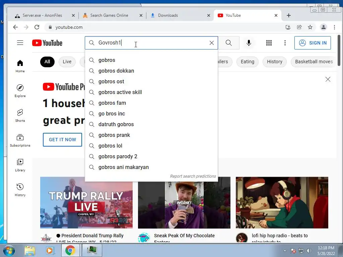Screen dimensions: 343x257
Task: Click the Chrome forward arrow
Action: [x=26, y=27]
